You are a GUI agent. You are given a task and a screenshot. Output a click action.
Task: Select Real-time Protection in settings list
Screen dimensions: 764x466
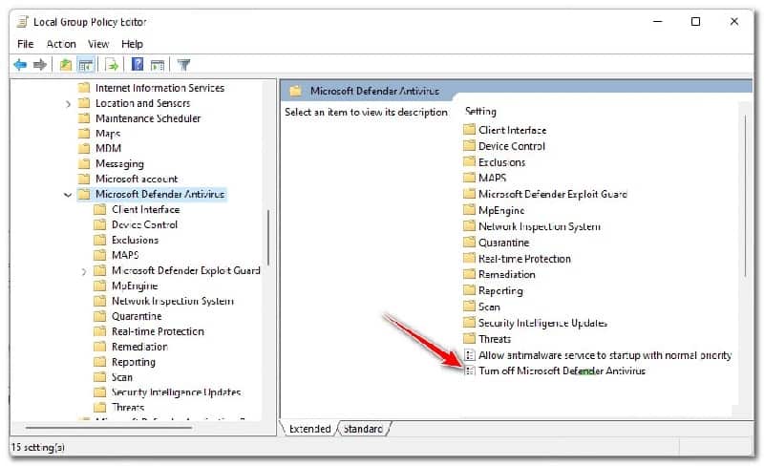click(x=524, y=259)
